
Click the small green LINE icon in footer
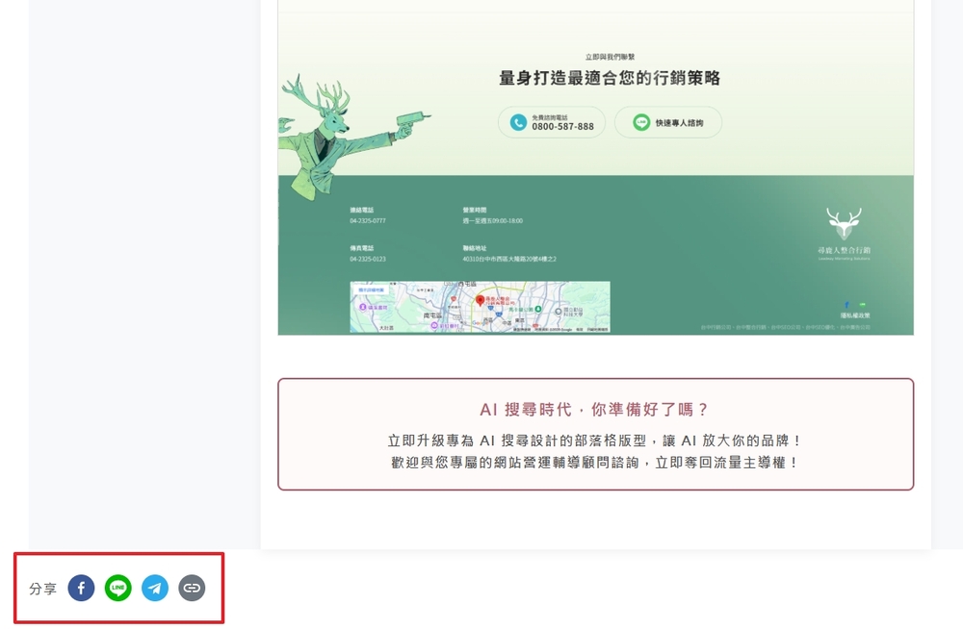tap(862, 305)
